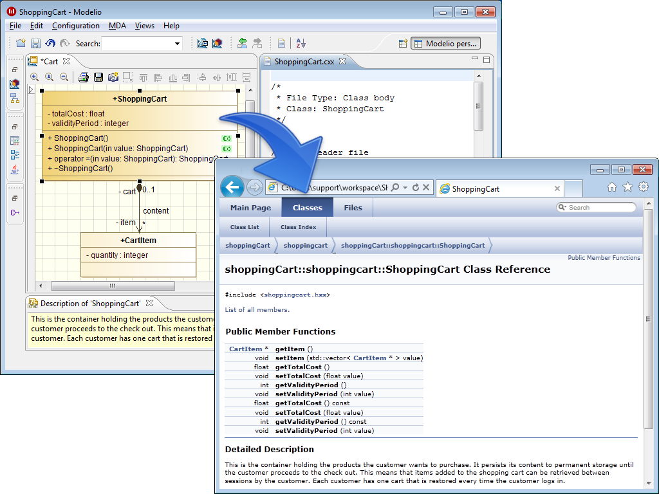659x494 pixels.
Task: Expand the diagram palette side triangle
Action: pyautogui.click(x=31, y=89)
